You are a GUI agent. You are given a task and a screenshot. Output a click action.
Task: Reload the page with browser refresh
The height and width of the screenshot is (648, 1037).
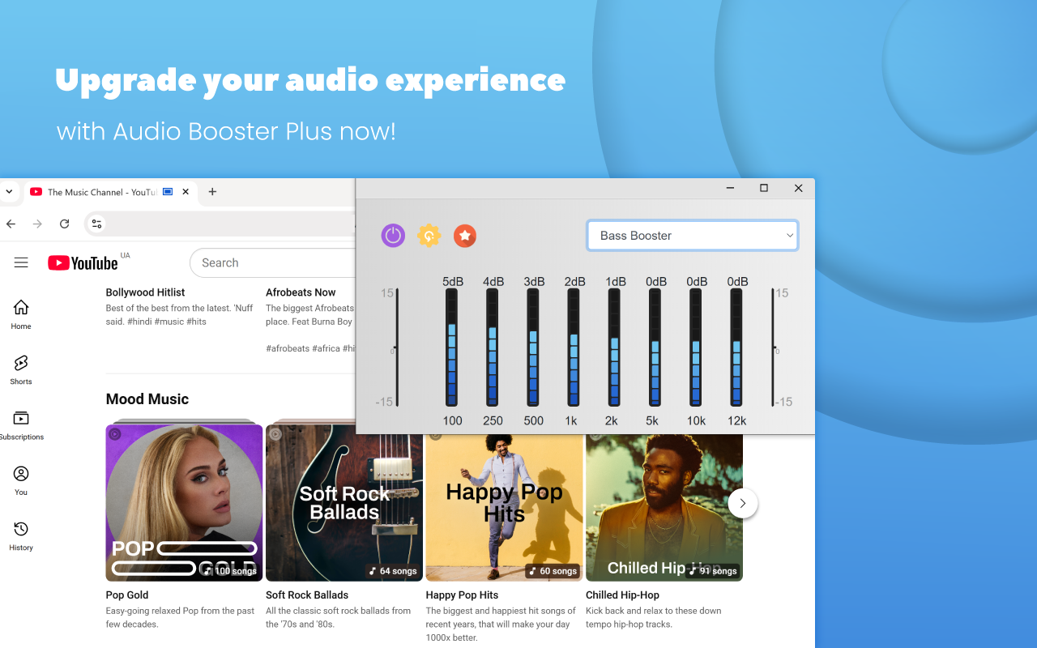[65, 224]
